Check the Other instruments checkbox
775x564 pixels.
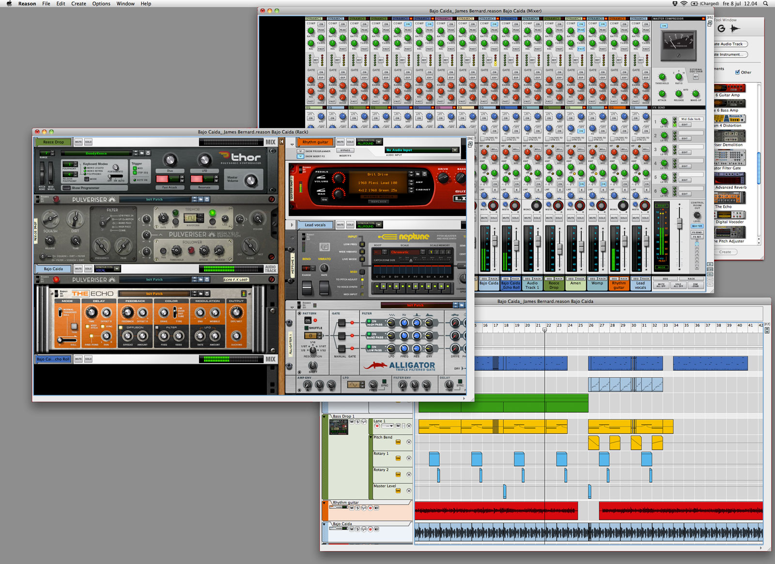[x=738, y=72]
